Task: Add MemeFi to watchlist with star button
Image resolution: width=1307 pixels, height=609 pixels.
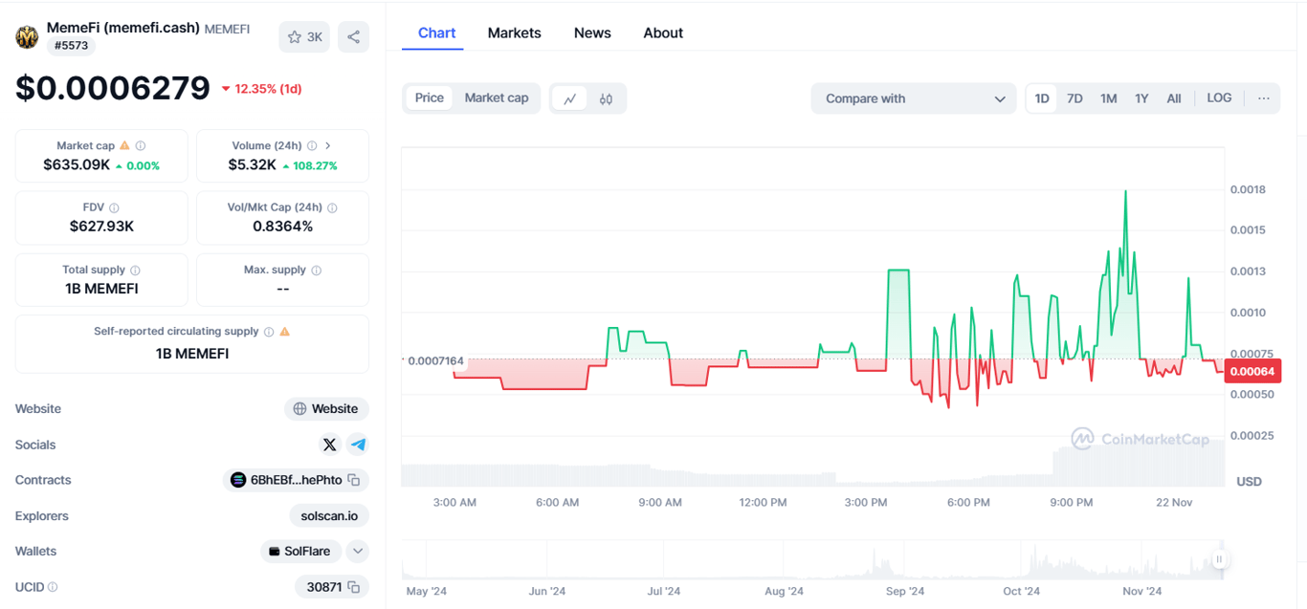Action: [304, 37]
